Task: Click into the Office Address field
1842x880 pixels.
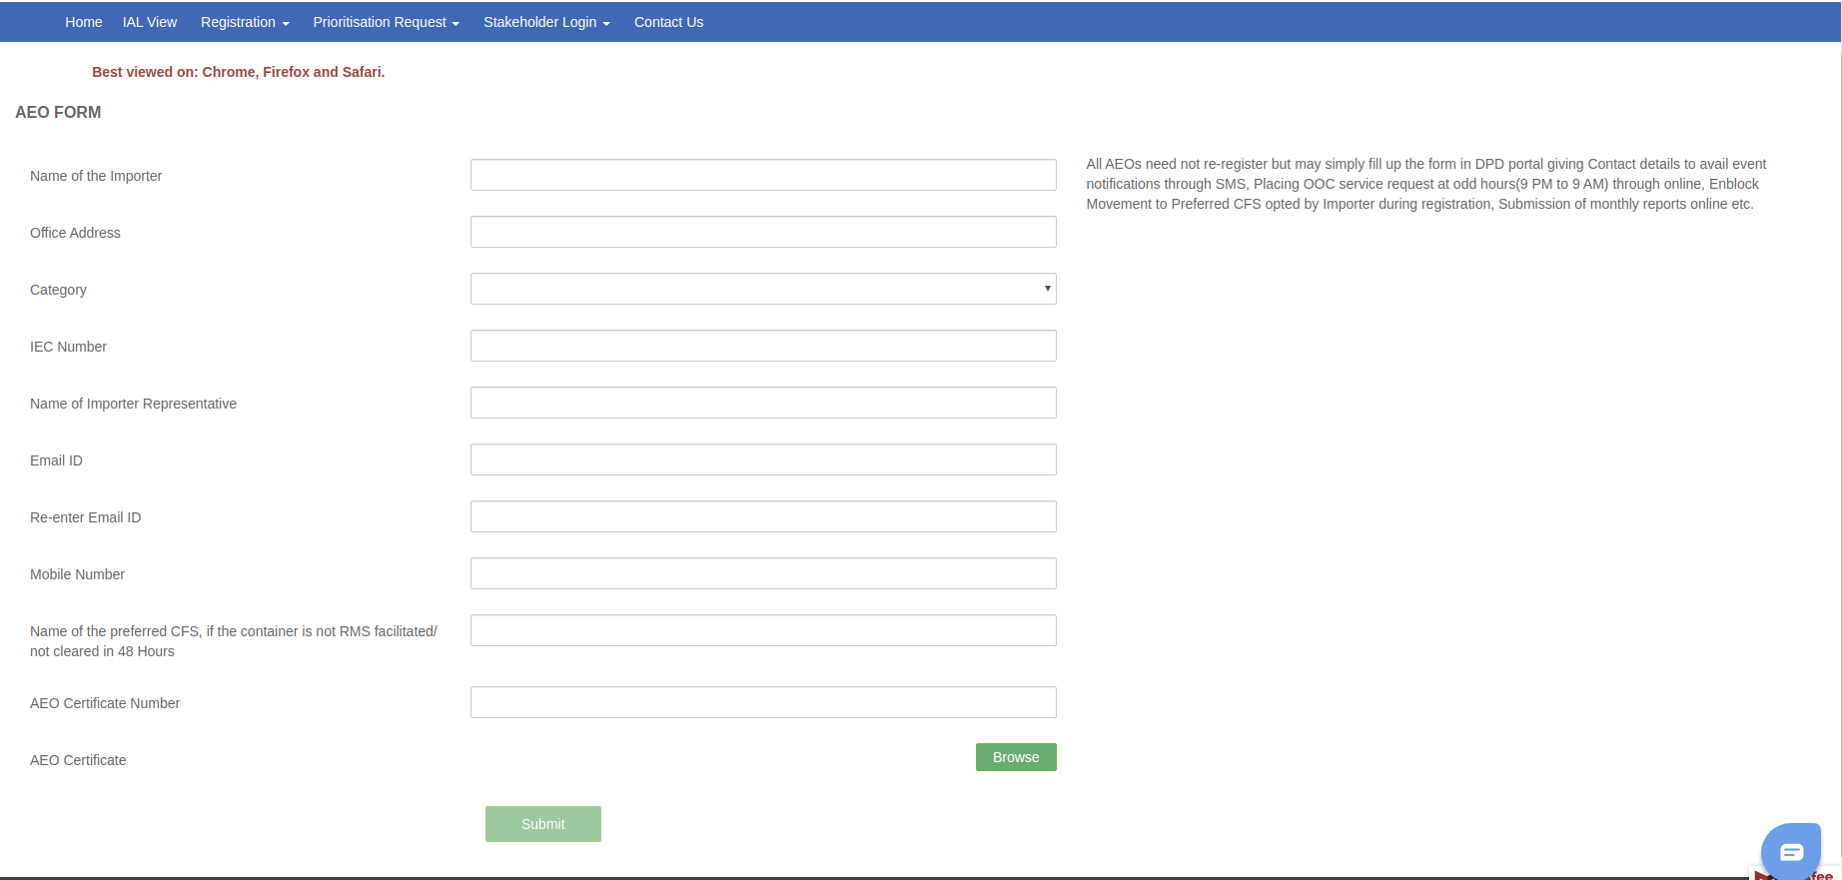Action: (762, 232)
